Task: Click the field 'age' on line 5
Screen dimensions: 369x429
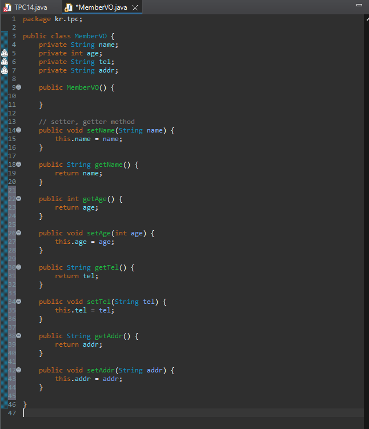Action: pyautogui.click(x=93, y=53)
